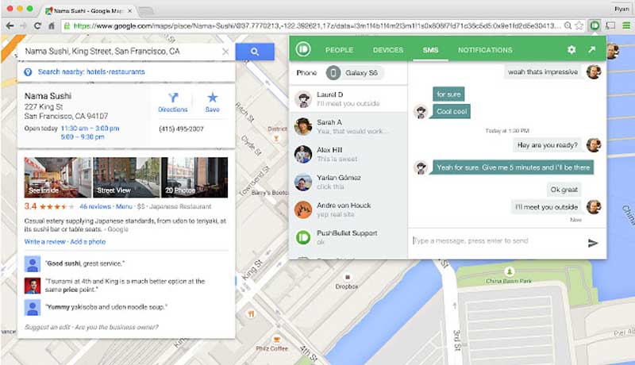
Task: Click the cast icon in Chrome toolbar
Action: (x=610, y=25)
